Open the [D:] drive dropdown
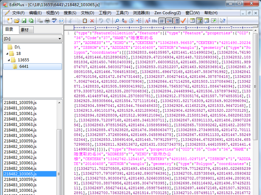This screenshot has width=261, height=195. (x=33, y=39)
